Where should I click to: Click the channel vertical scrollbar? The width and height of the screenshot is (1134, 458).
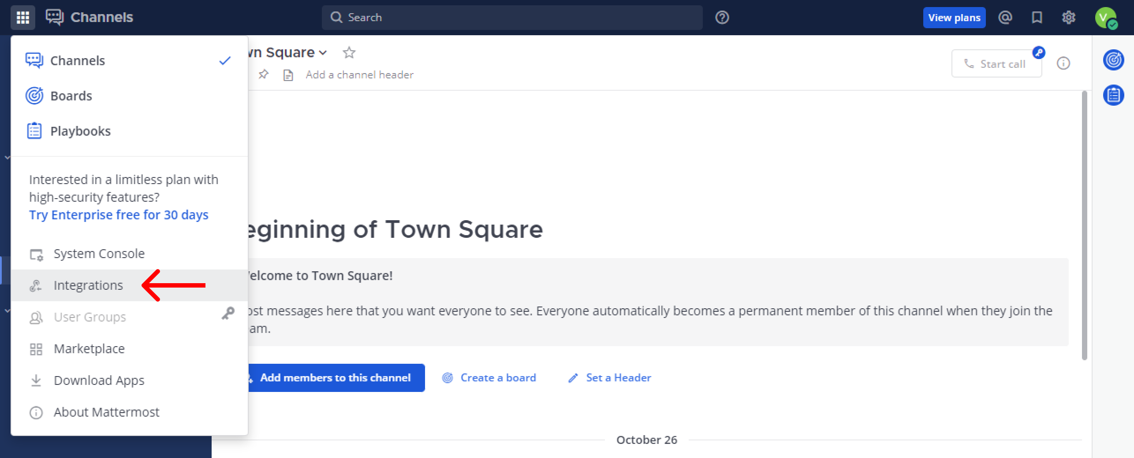tap(1085, 225)
